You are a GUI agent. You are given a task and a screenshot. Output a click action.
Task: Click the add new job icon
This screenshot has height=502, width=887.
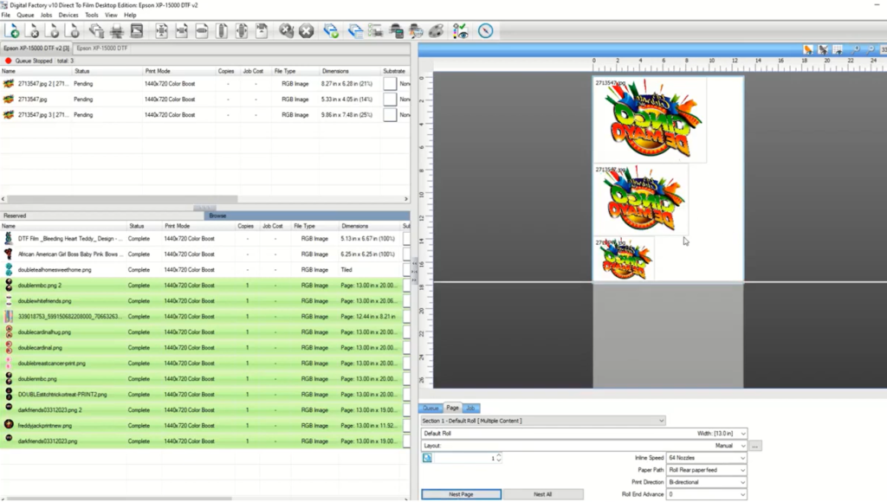tap(12, 31)
